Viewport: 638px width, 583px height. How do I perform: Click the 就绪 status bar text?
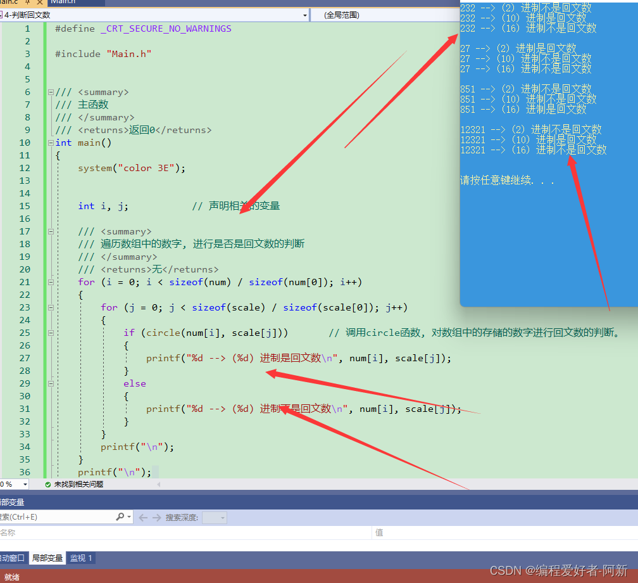[12, 577]
